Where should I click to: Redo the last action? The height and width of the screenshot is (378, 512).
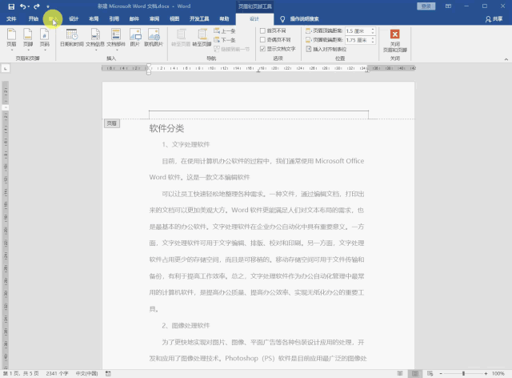(37, 6)
